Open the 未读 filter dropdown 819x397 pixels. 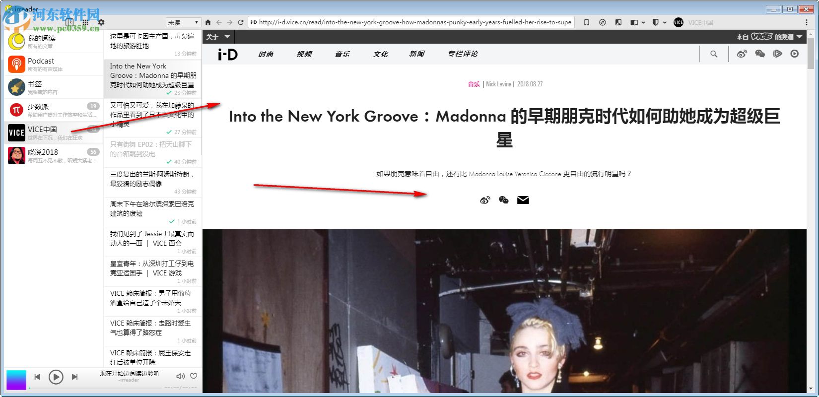(x=183, y=22)
